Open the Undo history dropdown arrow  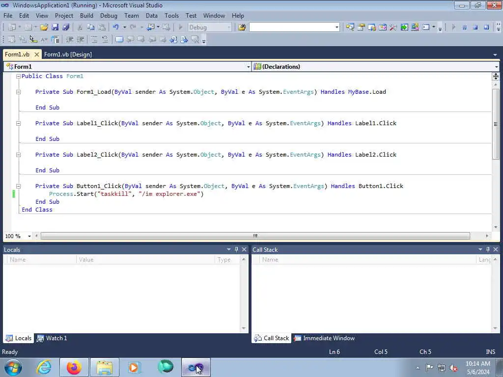pos(124,27)
